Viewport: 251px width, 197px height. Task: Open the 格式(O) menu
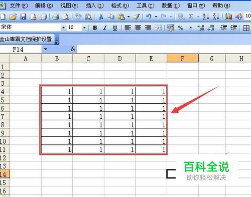point(120,6)
